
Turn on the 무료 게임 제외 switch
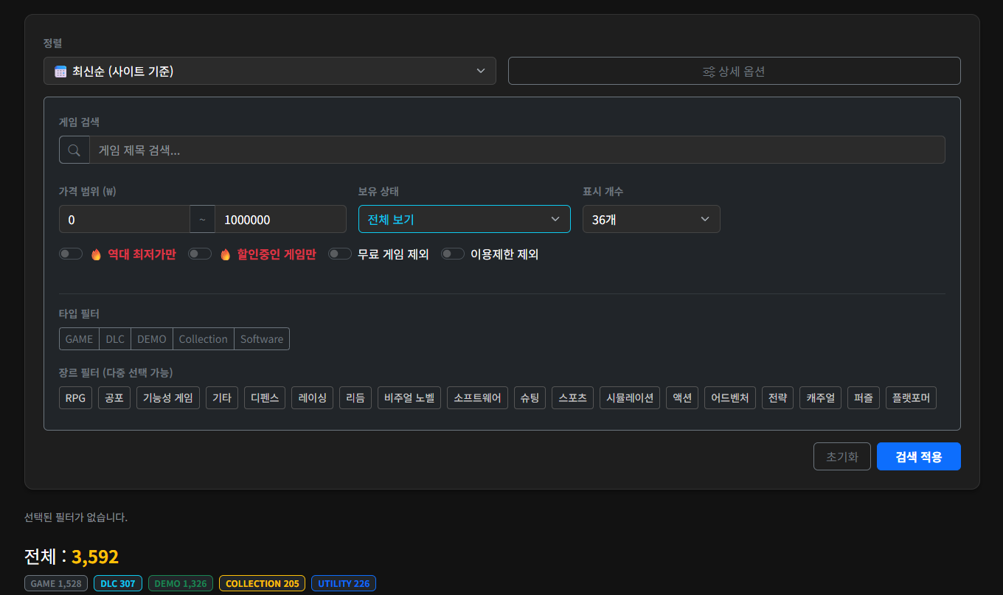point(339,254)
